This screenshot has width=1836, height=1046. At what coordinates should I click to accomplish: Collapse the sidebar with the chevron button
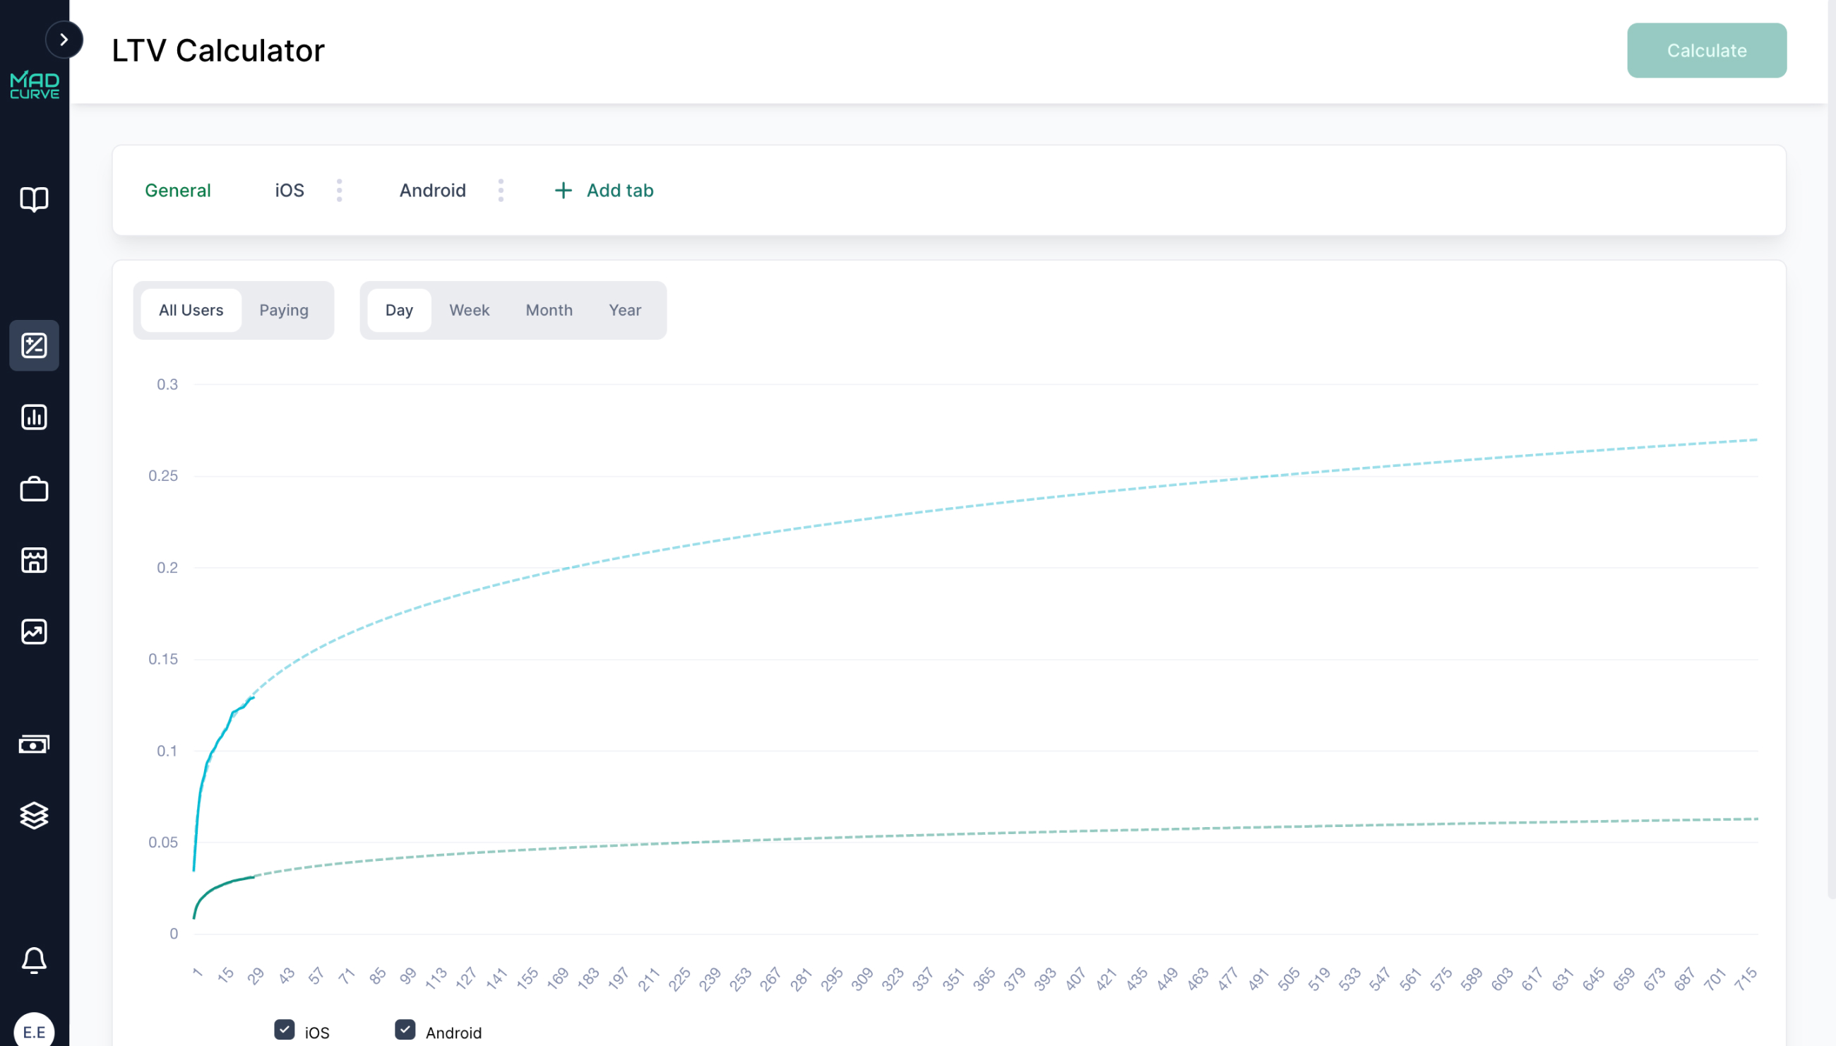64,40
